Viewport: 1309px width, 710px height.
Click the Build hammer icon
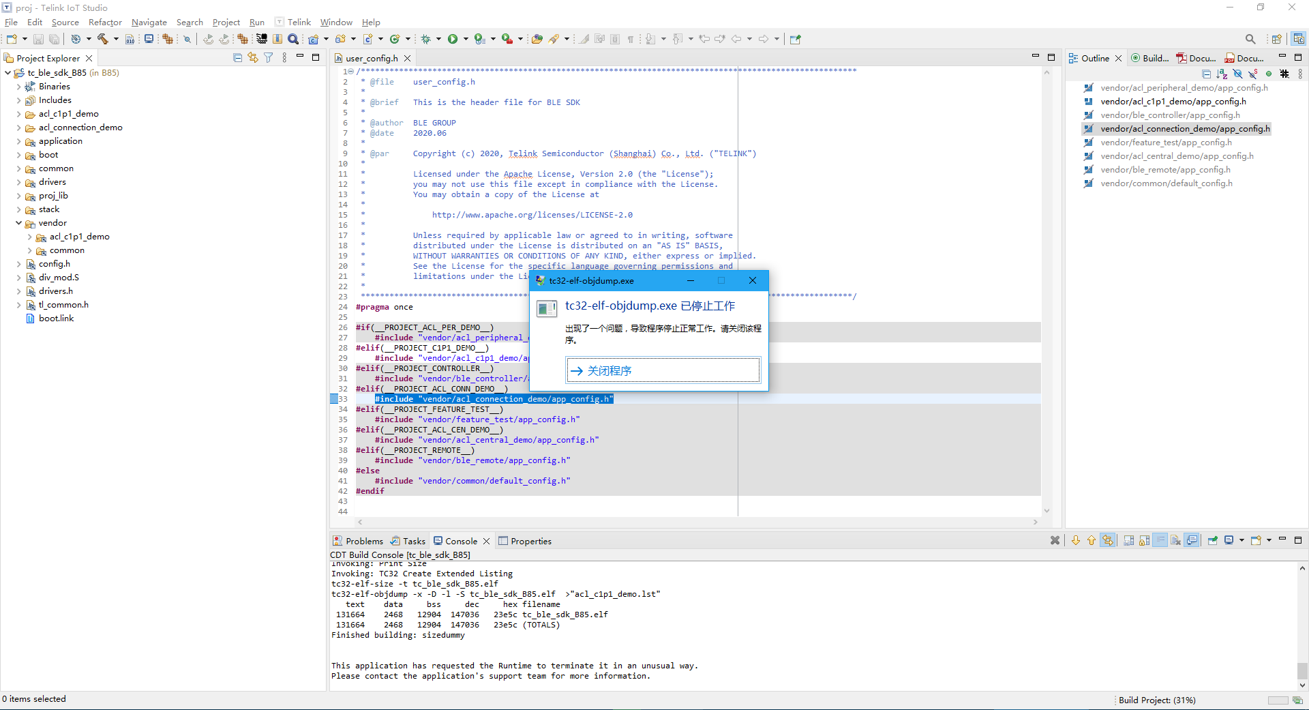coord(103,39)
